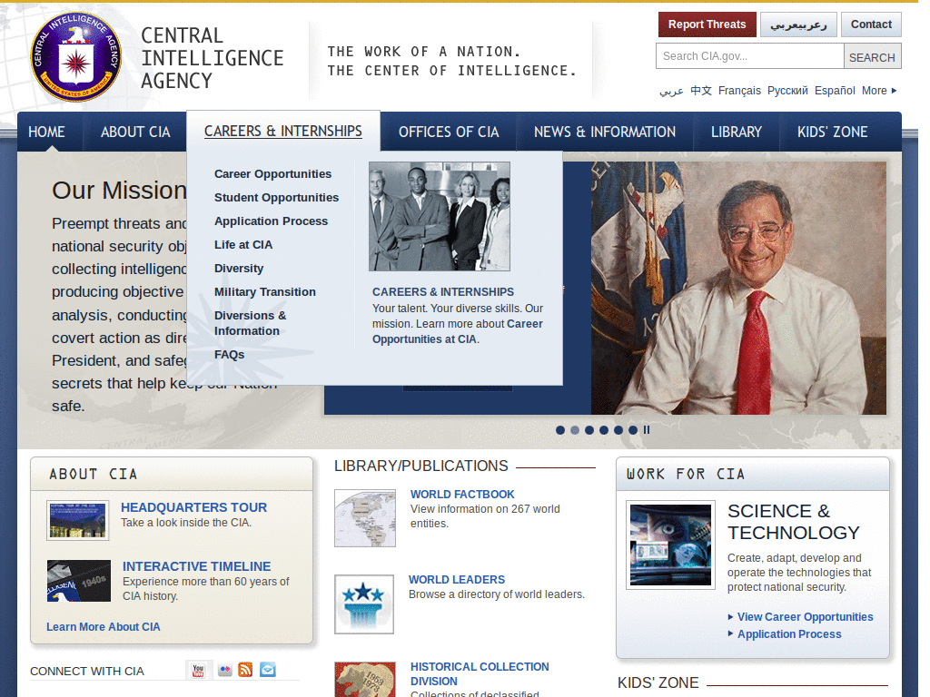Open the Offices of CIA menu
This screenshot has width=930, height=697.
(449, 132)
